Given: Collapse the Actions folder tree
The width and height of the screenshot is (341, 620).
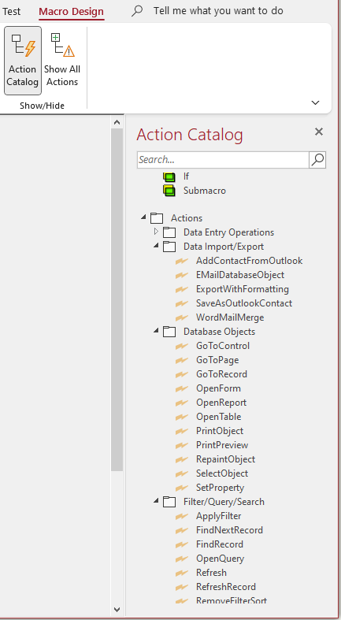Looking at the screenshot, I should [x=143, y=217].
